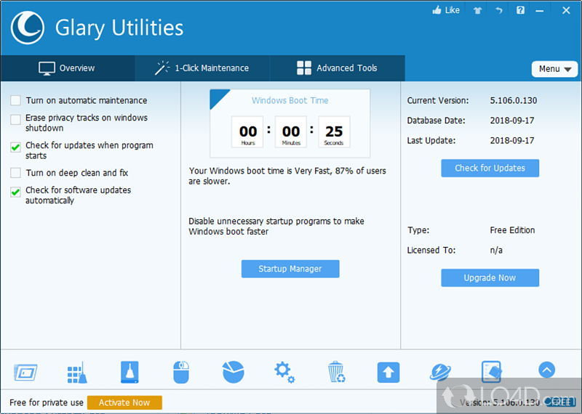Image resolution: width=582 pixels, height=414 pixels.
Task: Launch the Disk Space Analyzer pie chart icon
Action: pos(233,372)
